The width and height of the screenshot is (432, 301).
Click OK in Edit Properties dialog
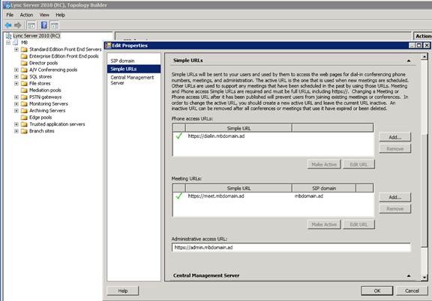377,291
